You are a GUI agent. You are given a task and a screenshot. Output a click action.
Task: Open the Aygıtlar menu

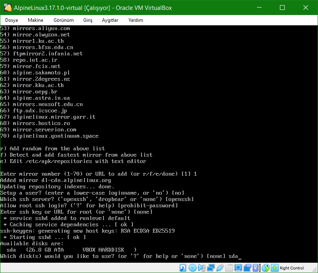coord(110,20)
